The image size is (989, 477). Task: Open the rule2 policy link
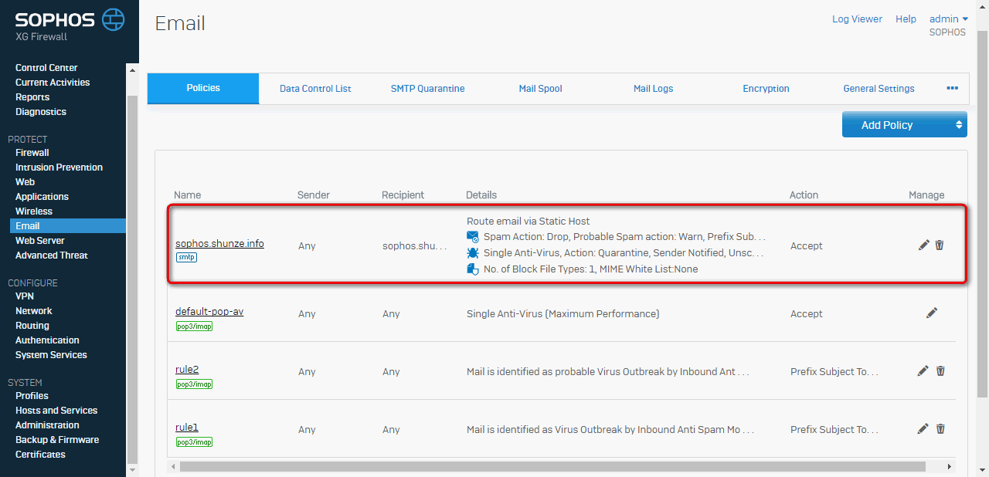coord(187,369)
